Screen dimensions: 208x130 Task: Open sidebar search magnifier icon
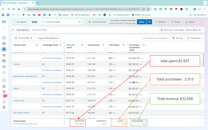click(4, 102)
